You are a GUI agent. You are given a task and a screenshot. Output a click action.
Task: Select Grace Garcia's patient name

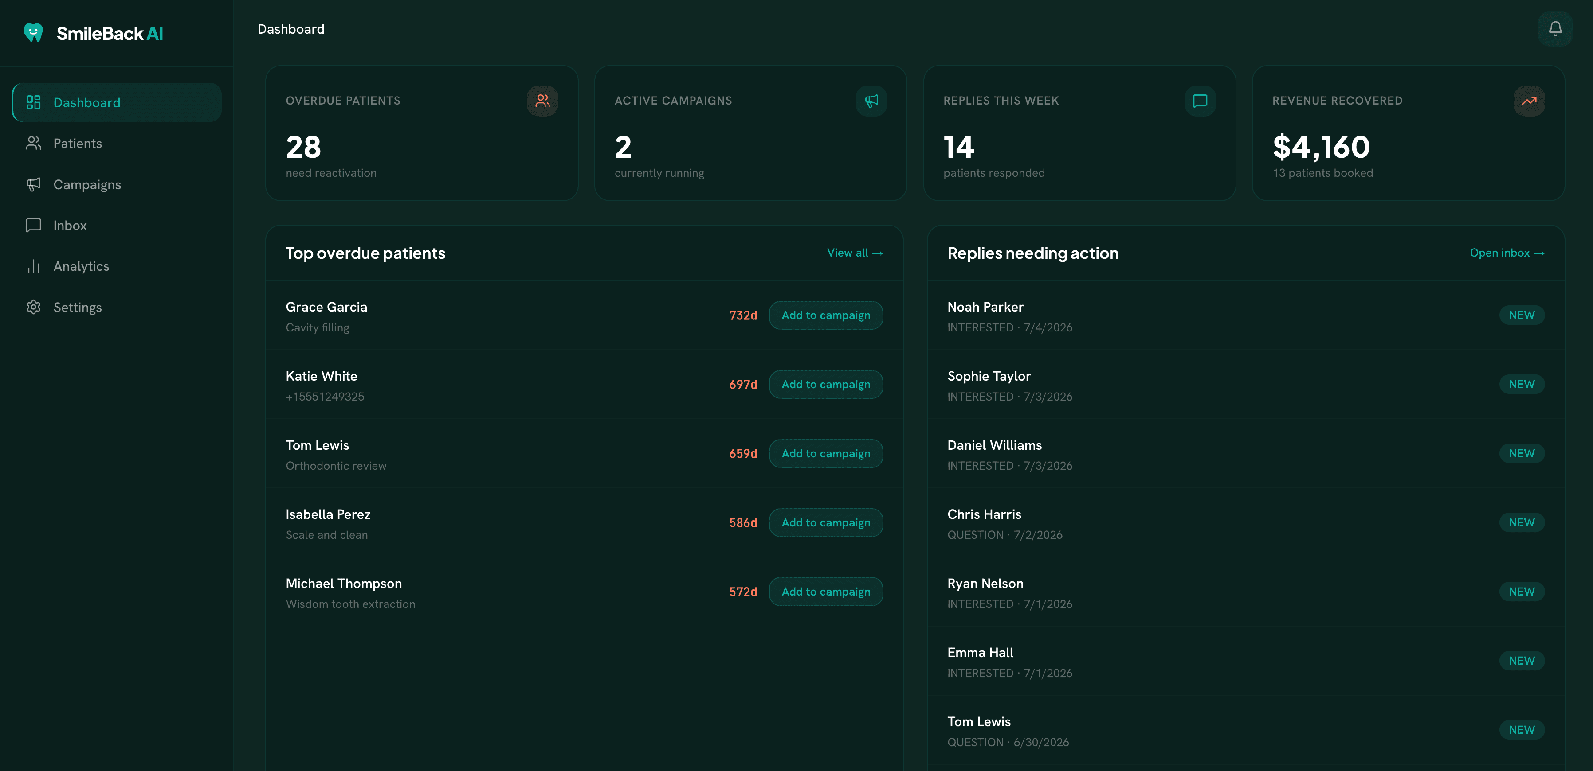[326, 307]
